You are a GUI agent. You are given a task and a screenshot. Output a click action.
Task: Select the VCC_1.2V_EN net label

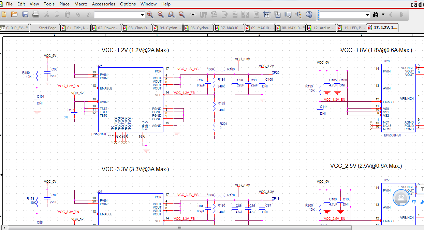68,86
